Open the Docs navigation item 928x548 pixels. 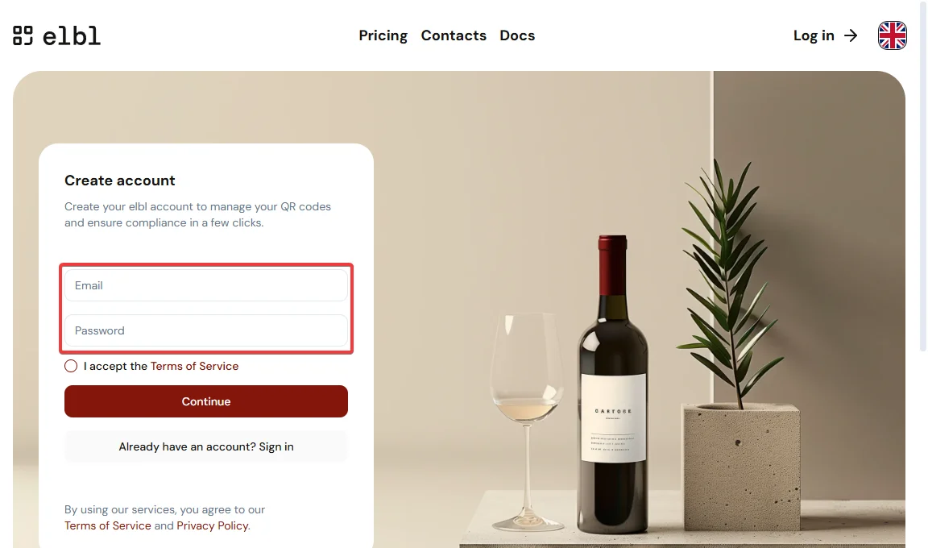coord(517,35)
